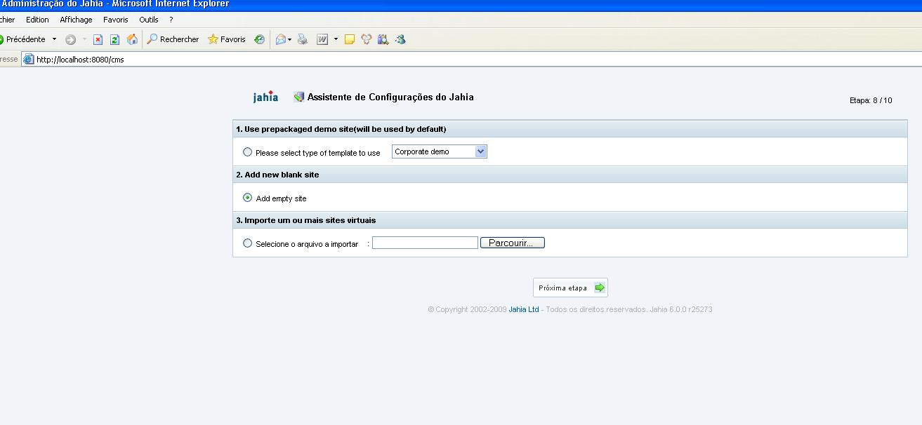Viewport: 922px width, 425px height.
Task: Open browsing history icon
Action: click(259, 39)
